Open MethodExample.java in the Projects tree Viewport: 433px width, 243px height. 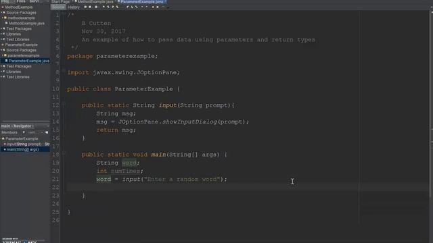pos(26,24)
